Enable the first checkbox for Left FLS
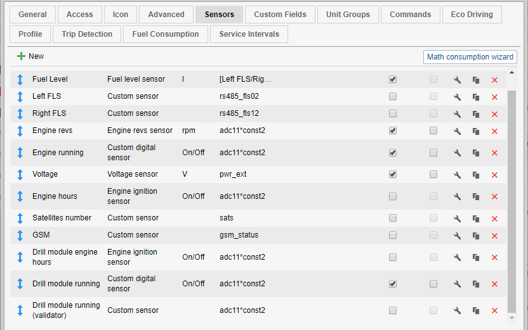Viewport: 528px width, 330px height. 393,96
